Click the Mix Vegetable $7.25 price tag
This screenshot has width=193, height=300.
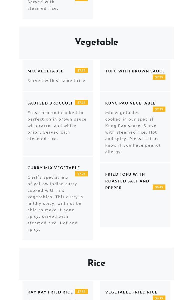(x=81, y=70)
